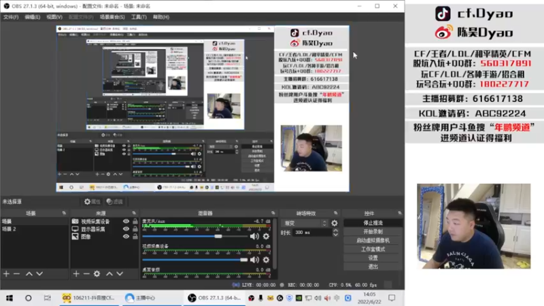Open the 编辑(E) menu

(x=32, y=17)
